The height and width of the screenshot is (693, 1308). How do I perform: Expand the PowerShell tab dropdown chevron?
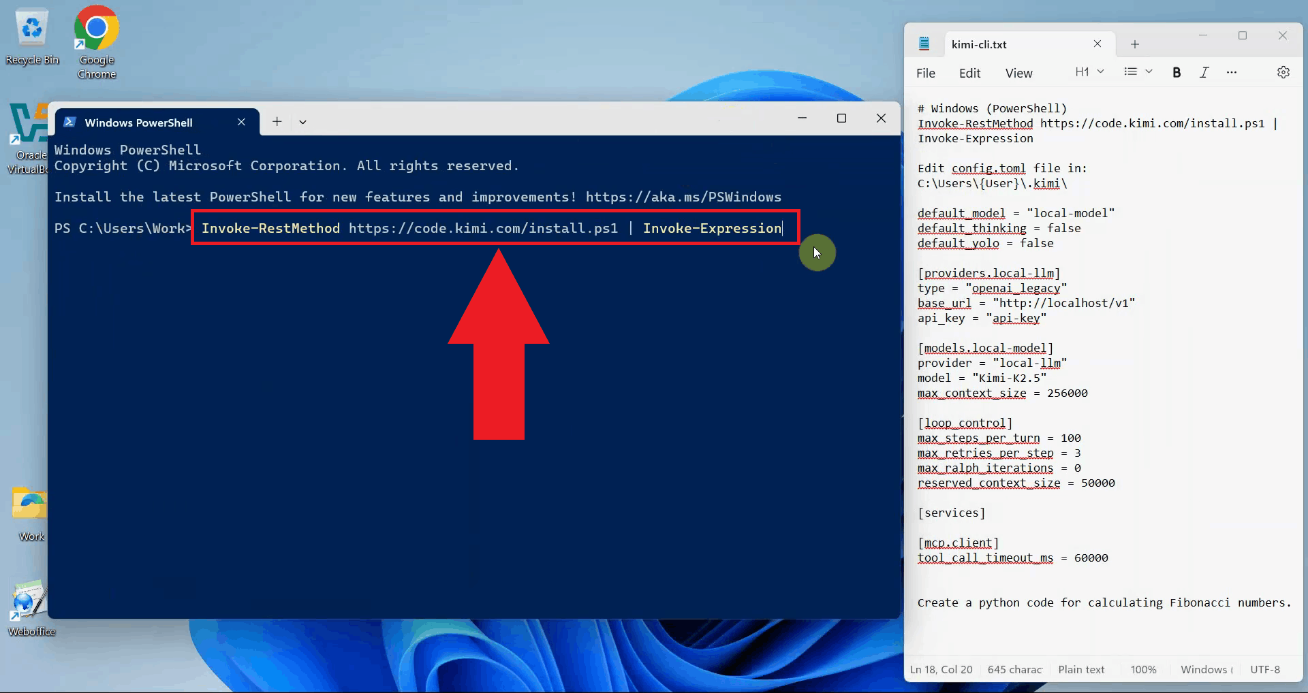pos(302,122)
